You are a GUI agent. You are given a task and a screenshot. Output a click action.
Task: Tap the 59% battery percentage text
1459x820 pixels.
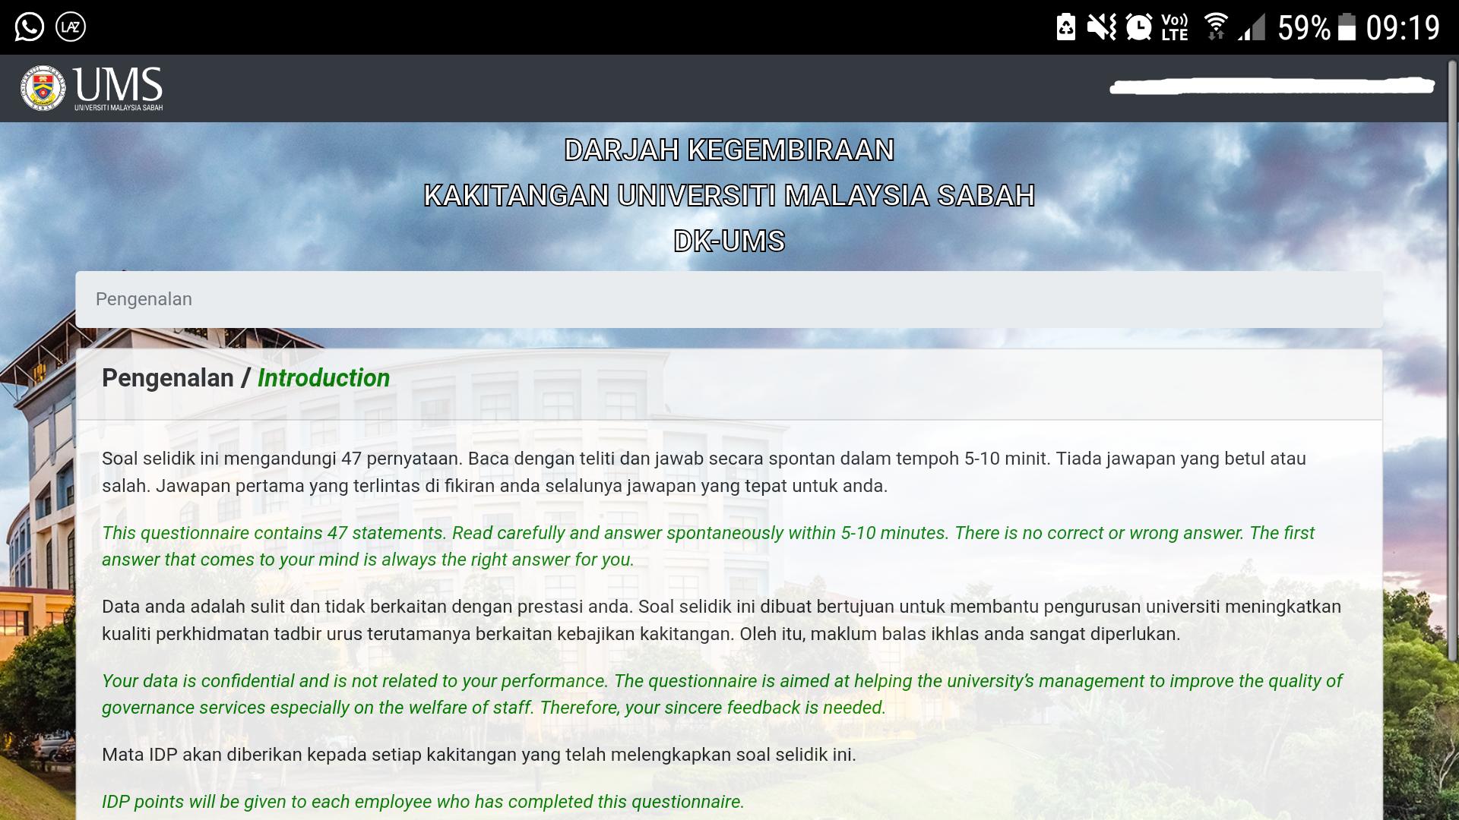[x=1304, y=28]
